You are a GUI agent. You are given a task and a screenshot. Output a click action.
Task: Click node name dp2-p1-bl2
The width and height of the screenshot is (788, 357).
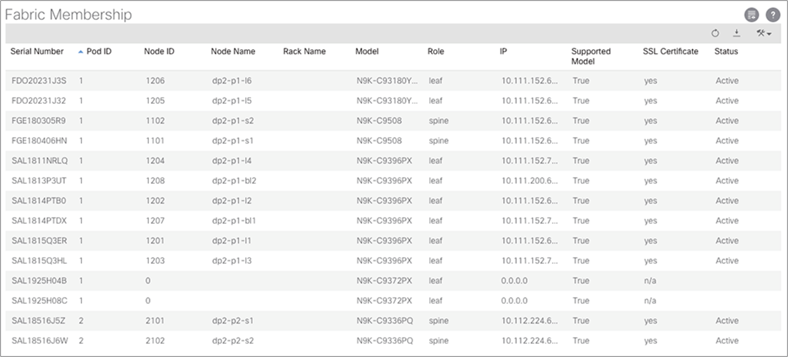(x=234, y=181)
